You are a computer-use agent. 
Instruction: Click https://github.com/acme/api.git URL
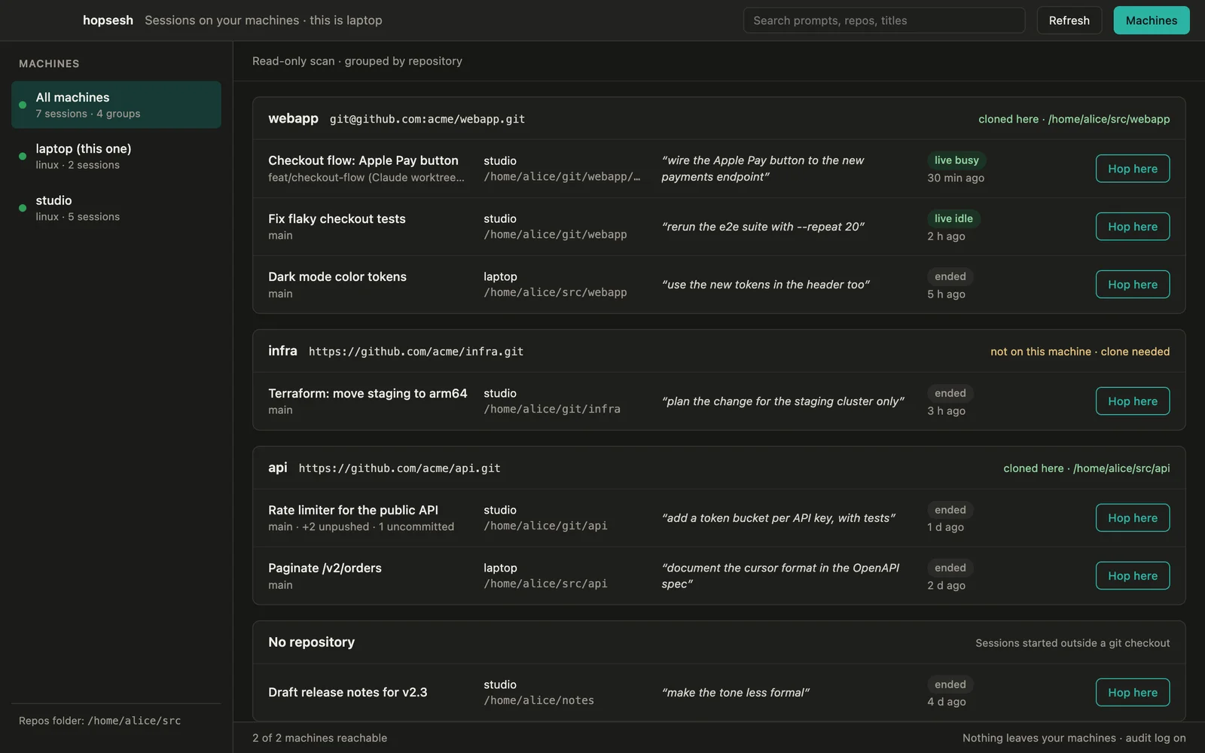(399, 468)
